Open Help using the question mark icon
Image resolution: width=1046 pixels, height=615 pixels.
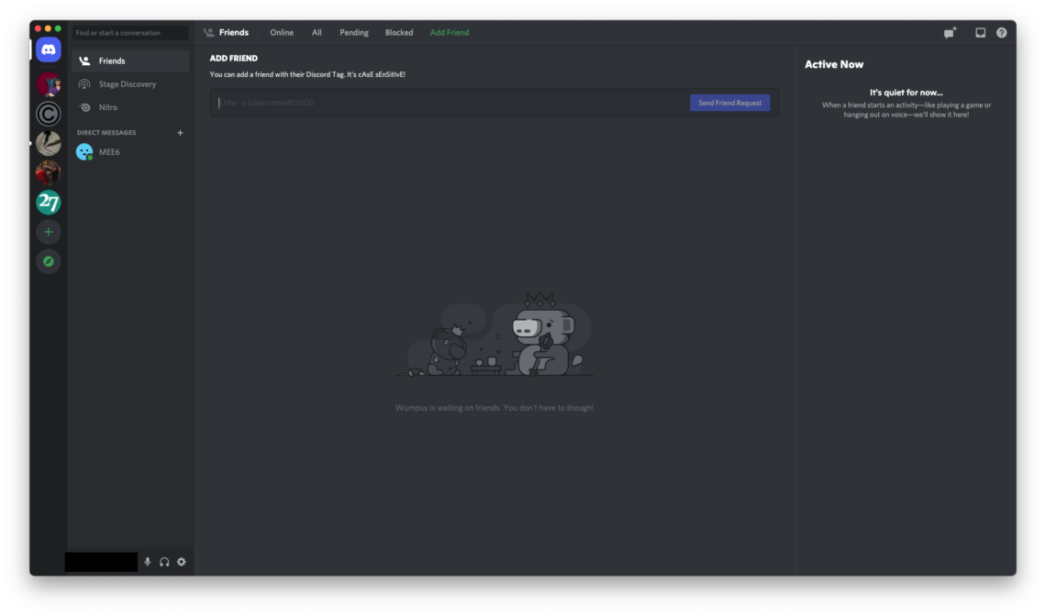point(1001,32)
